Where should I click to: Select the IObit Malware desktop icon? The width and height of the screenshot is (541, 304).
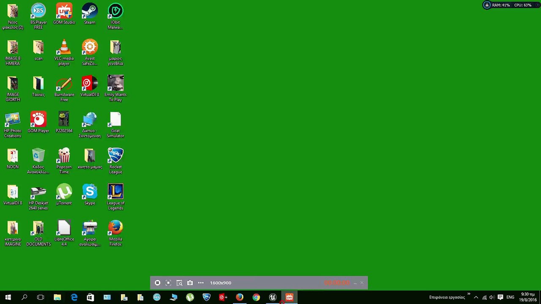tap(115, 16)
